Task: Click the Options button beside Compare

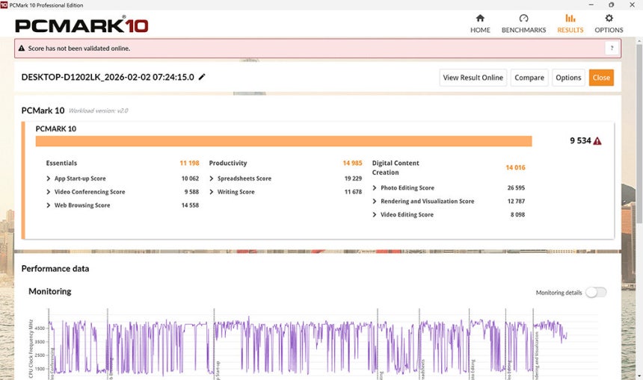Action: pyautogui.click(x=568, y=78)
